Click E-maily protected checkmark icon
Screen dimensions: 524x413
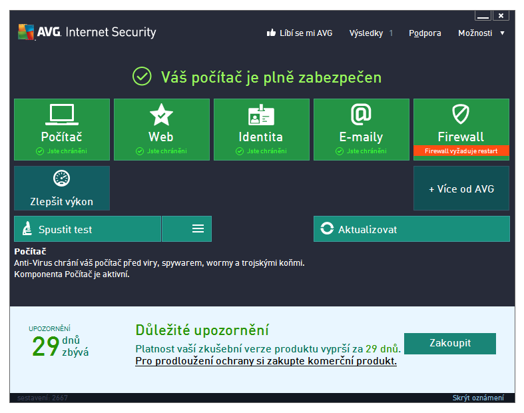click(x=340, y=151)
